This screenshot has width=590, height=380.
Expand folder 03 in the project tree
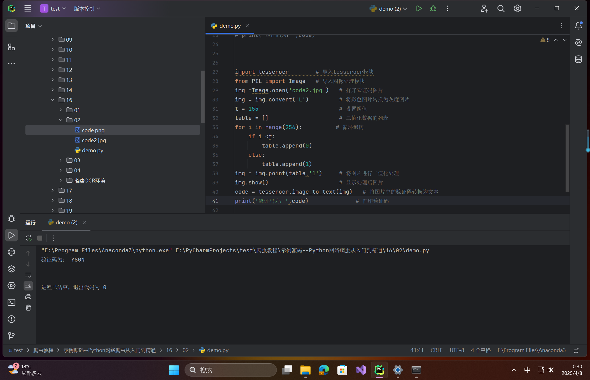coord(60,160)
